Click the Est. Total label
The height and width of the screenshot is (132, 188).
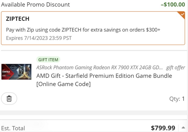click(x=13, y=128)
